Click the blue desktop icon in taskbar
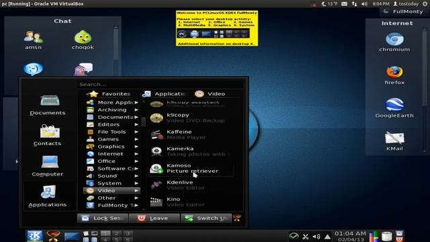The image size is (430, 242). click(x=72, y=236)
